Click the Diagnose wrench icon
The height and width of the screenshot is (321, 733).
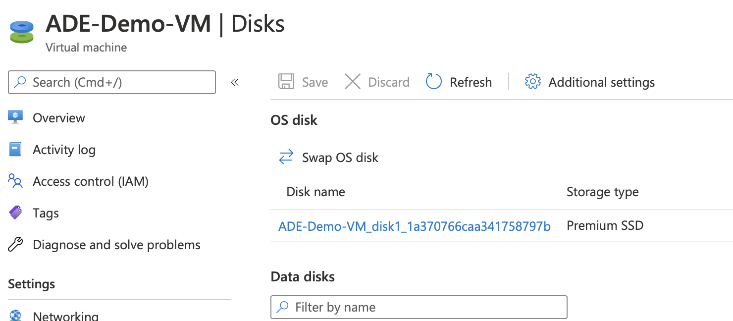pyautogui.click(x=15, y=245)
